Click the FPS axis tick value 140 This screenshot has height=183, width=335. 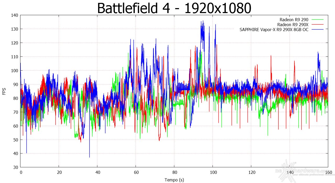(15, 15)
